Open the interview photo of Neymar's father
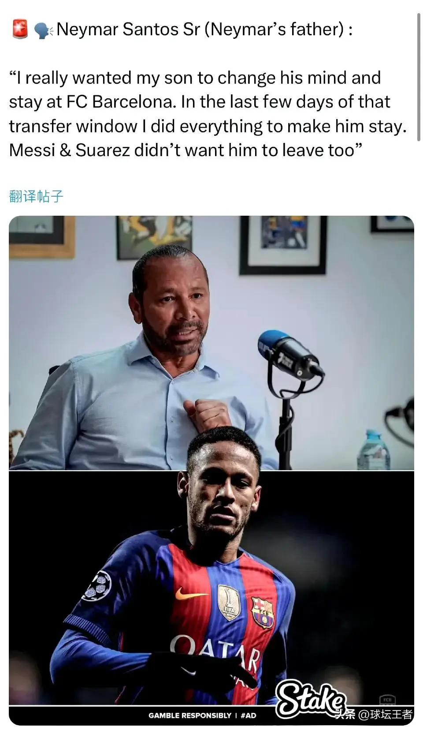 211,343
